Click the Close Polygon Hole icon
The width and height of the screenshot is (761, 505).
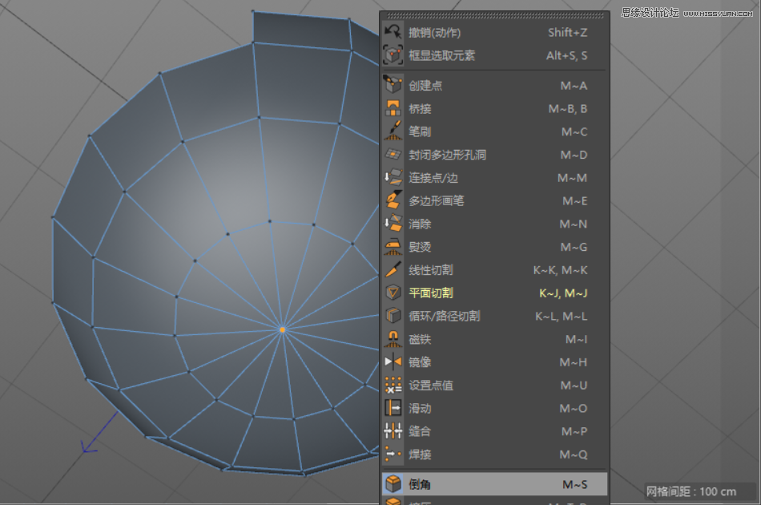393,155
